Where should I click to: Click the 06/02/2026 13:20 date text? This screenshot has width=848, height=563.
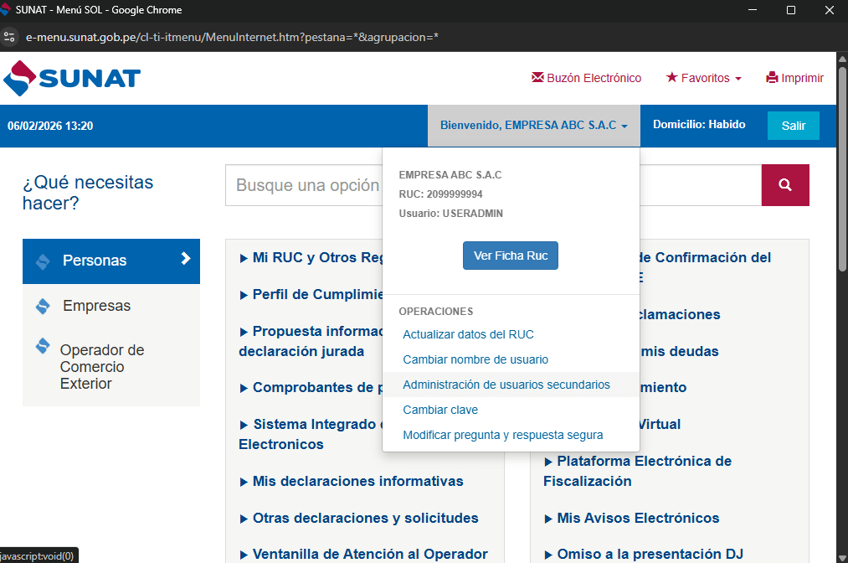point(50,127)
